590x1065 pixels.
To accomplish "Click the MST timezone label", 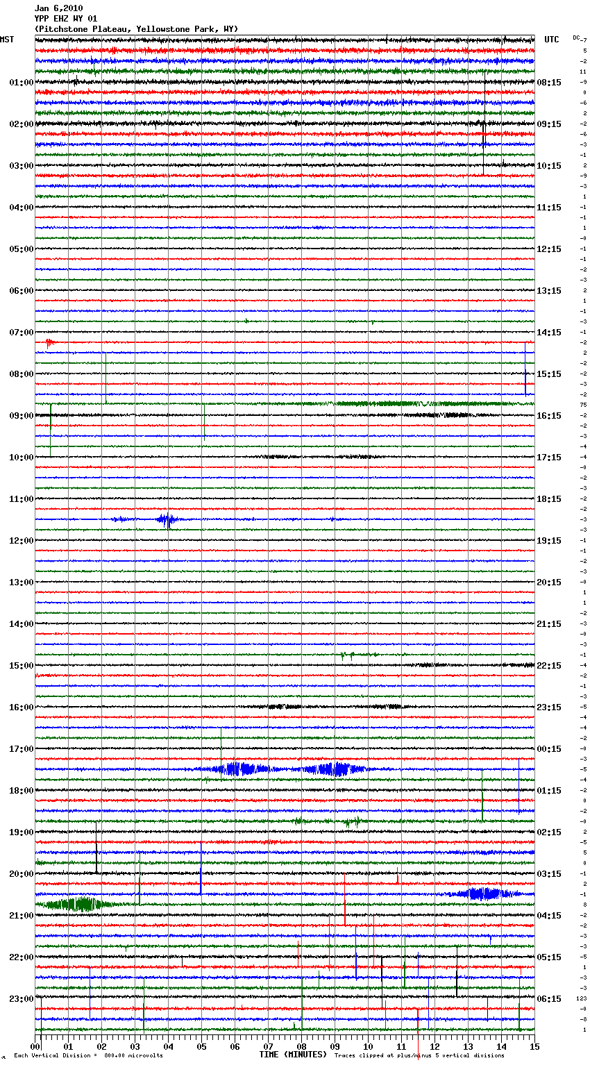I will pyautogui.click(x=7, y=40).
